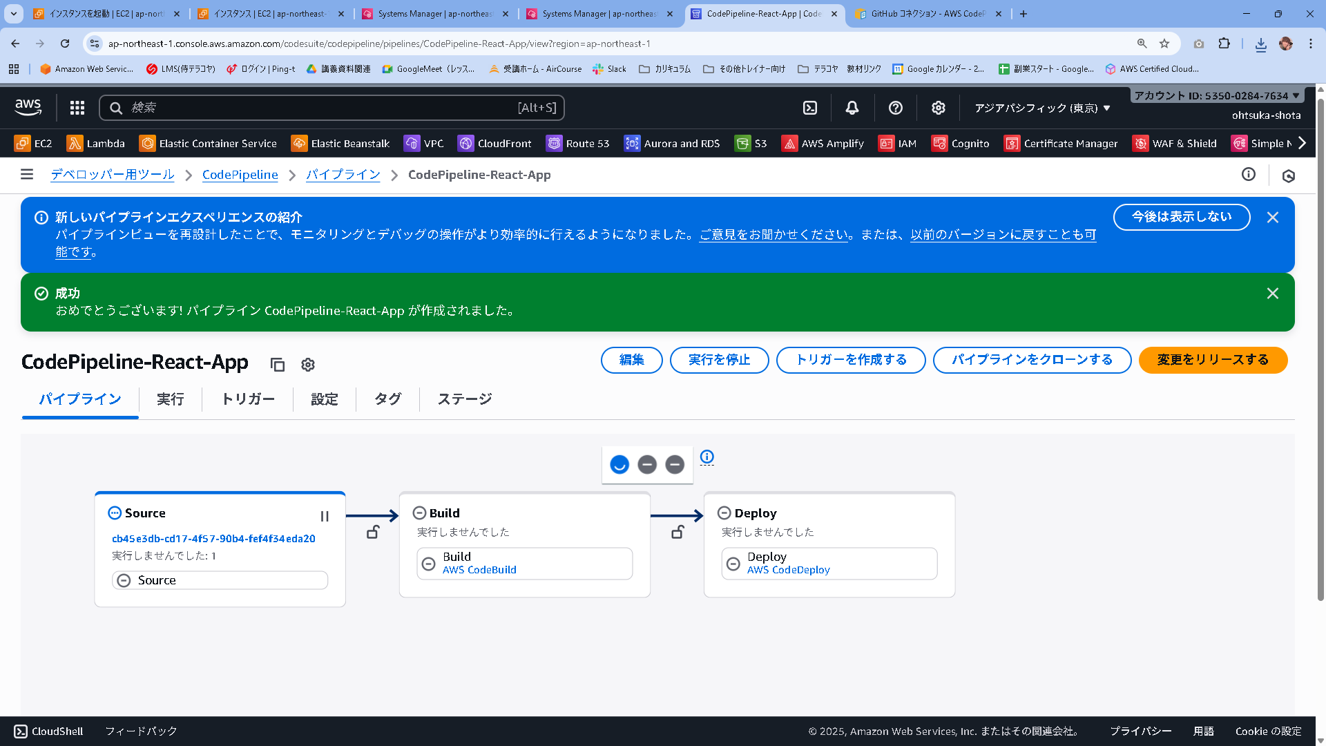Image resolution: width=1326 pixels, height=746 pixels.
Task: Expand more service shortcuts with right chevron
Action: [1303, 143]
